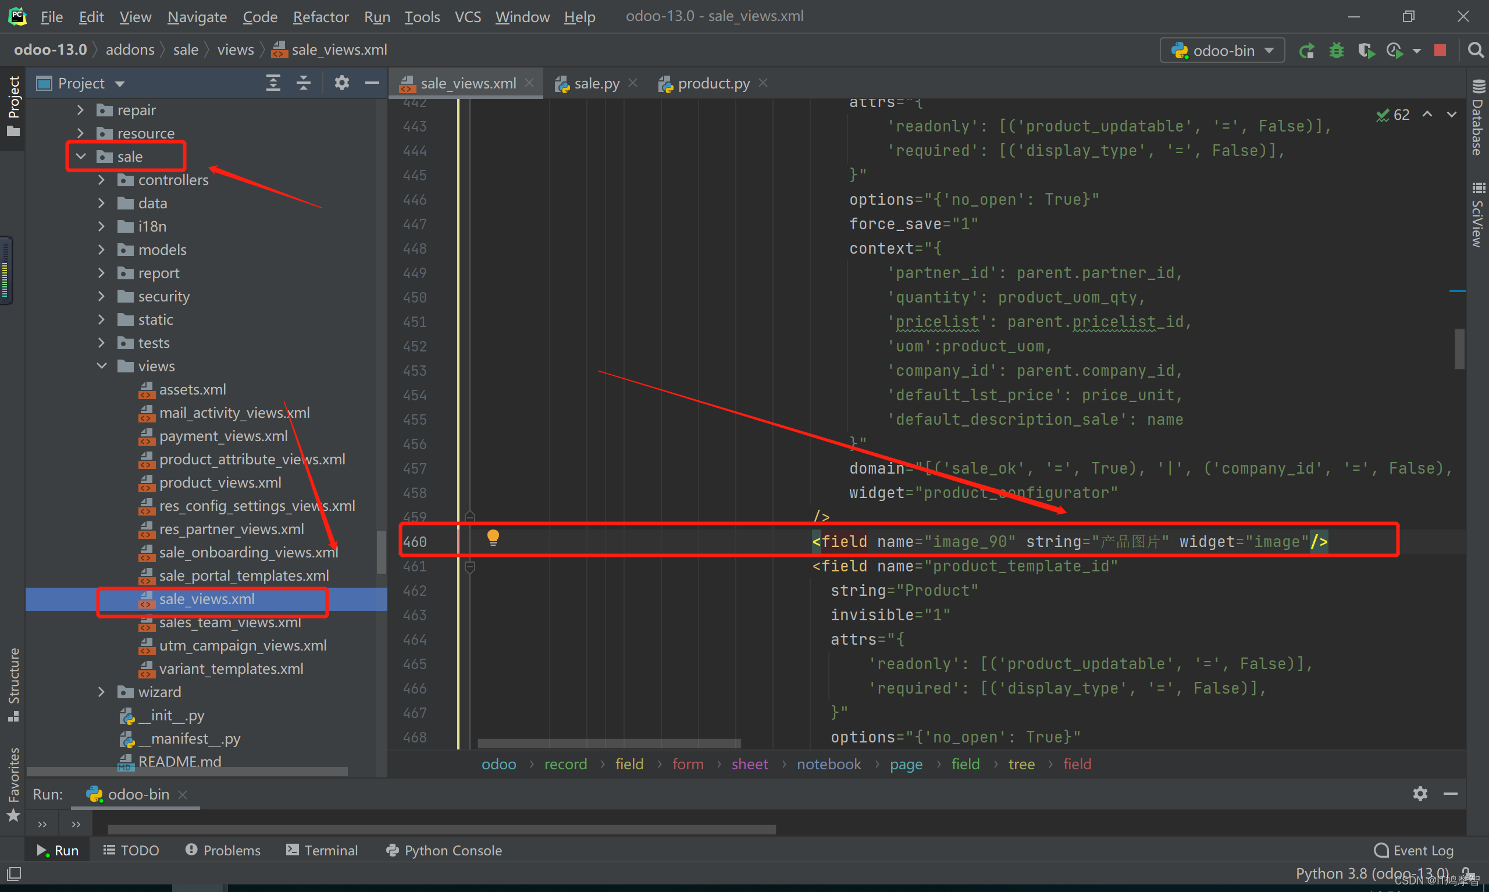The width and height of the screenshot is (1489, 892).
Task: Click the Rerun odoo-bin icon
Action: 1306,51
